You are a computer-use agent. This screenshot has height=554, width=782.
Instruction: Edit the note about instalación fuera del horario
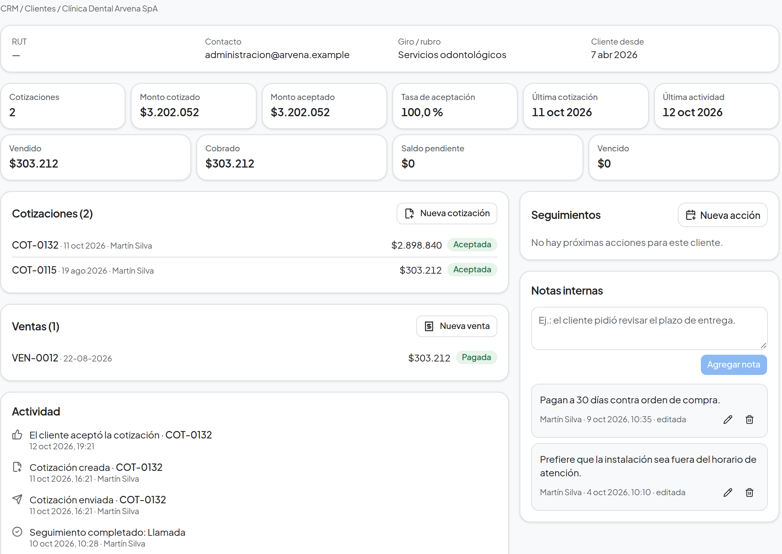tap(728, 493)
